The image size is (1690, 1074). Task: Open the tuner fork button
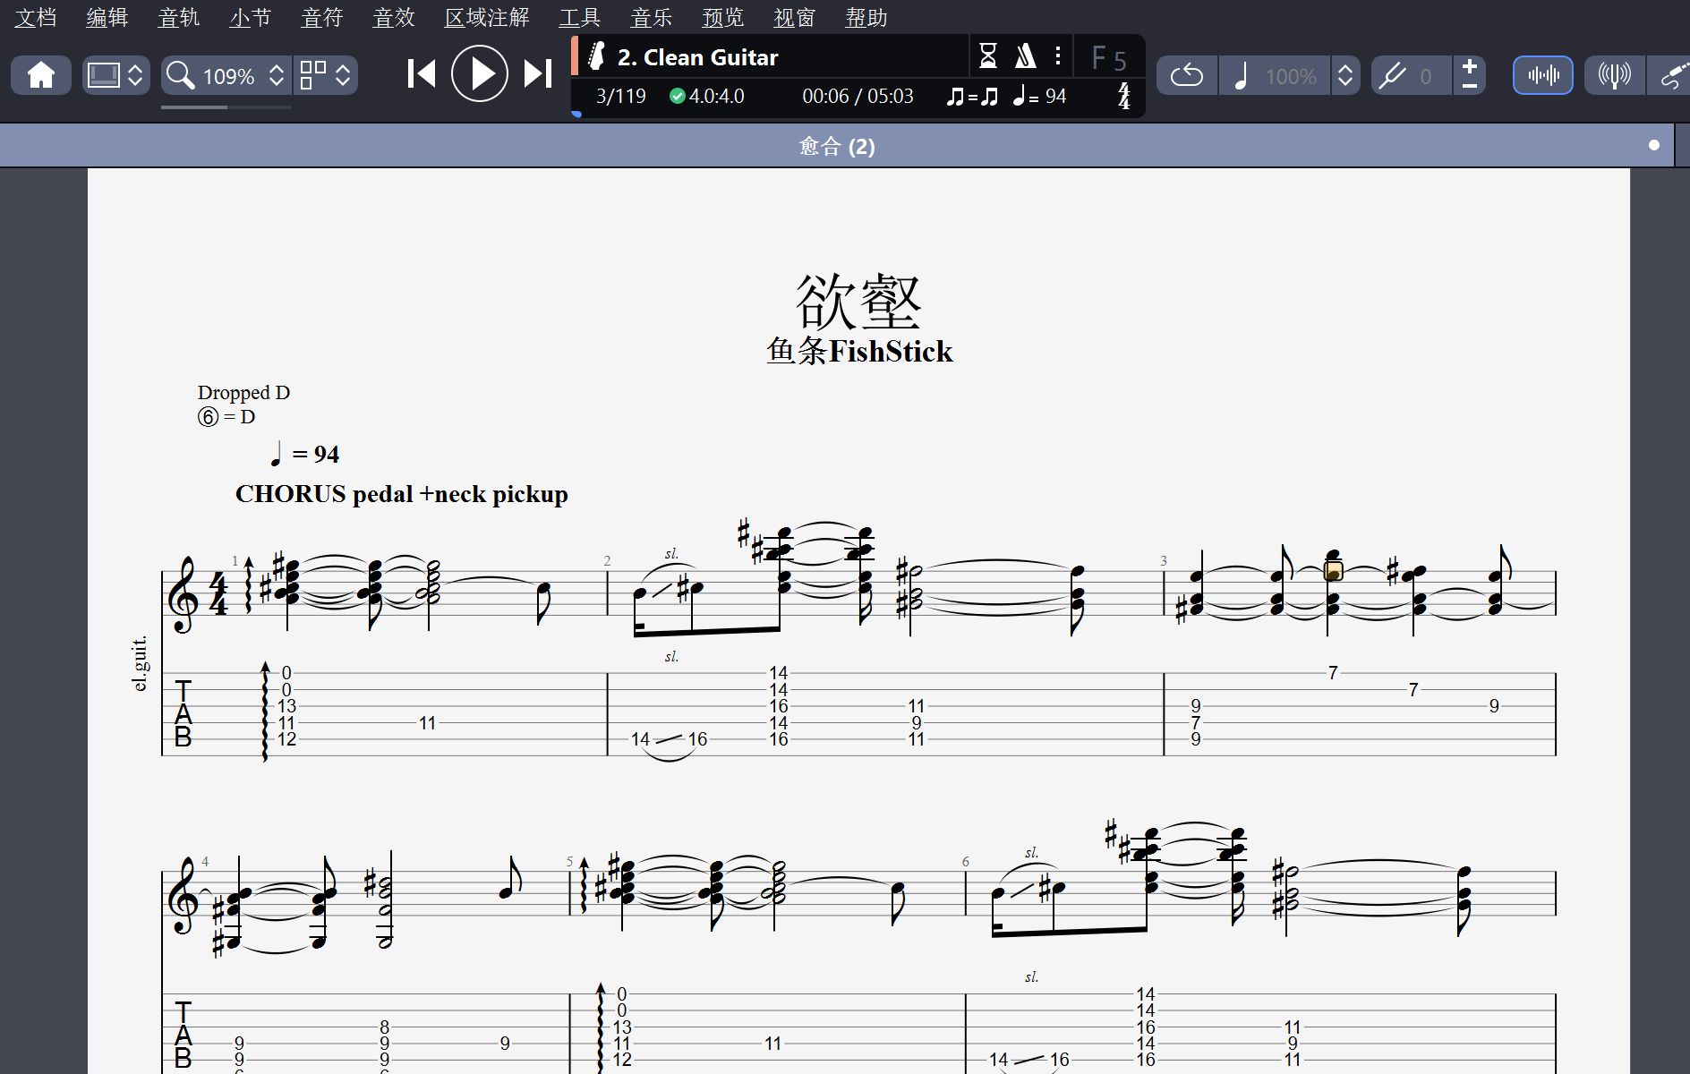[x=1615, y=75]
